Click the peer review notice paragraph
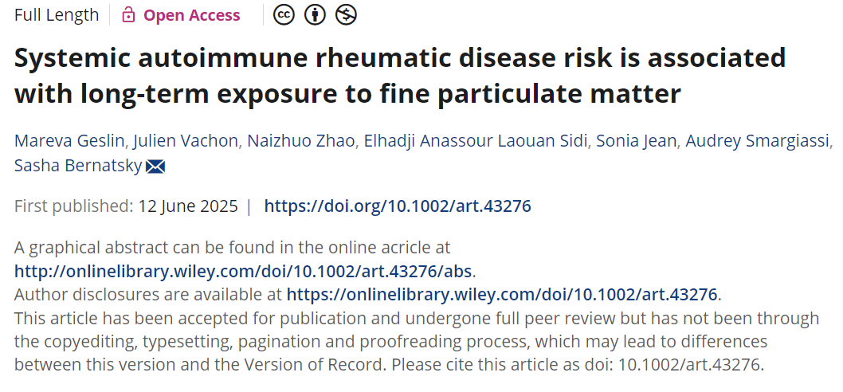 (x=417, y=342)
